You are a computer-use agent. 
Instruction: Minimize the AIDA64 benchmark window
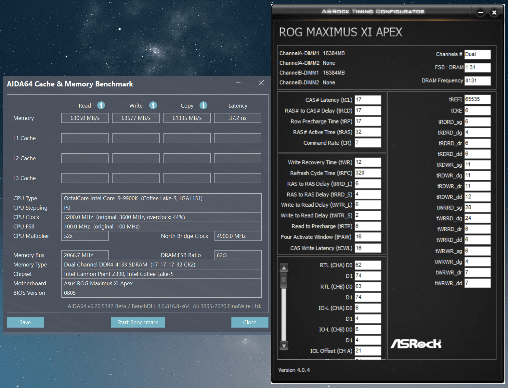point(238,83)
